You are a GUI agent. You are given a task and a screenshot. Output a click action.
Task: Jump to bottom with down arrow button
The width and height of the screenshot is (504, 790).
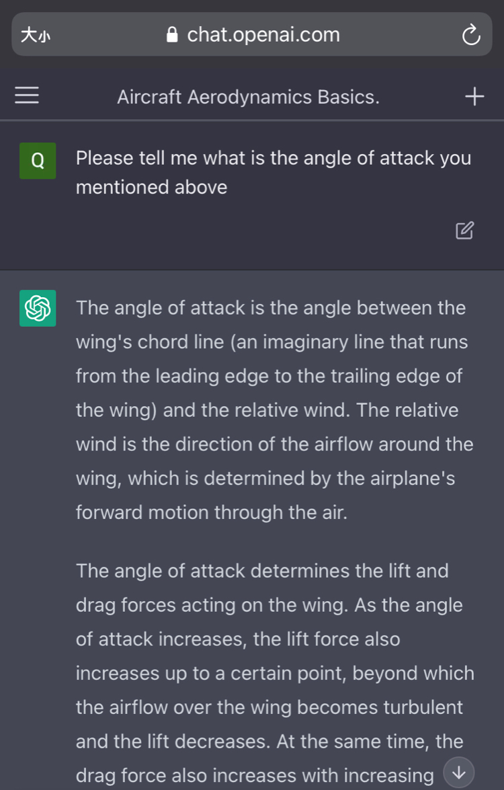(x=459, y=772)
